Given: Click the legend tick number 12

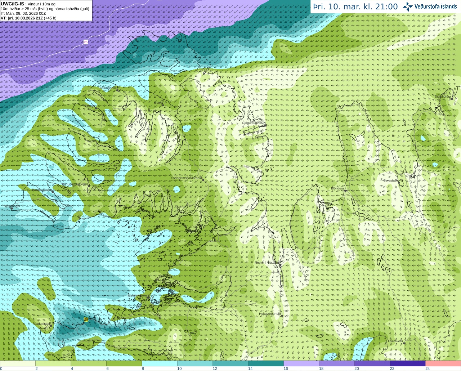Looking at the screenshot, I should [x=215, y=368].
